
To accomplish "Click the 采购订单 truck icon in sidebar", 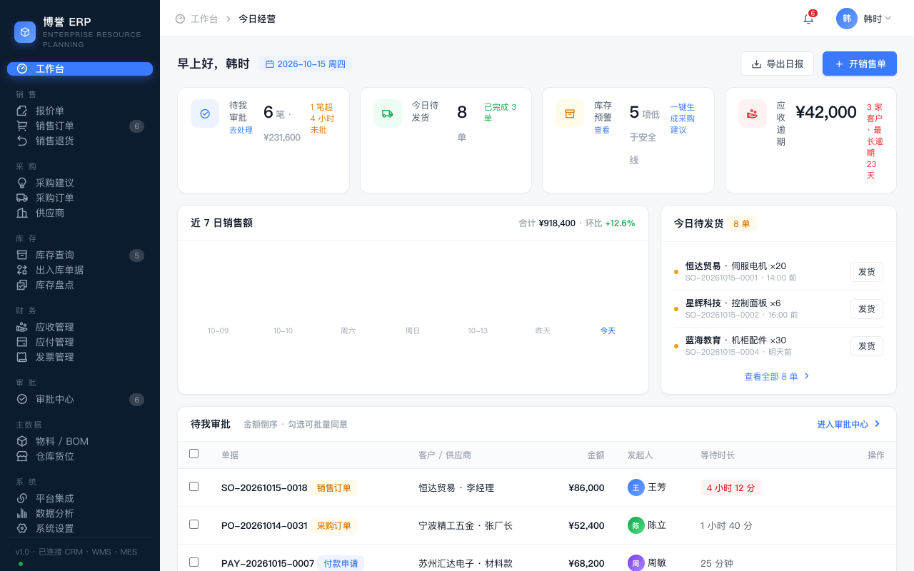I will pyautogui.click(x=22, y=198).
